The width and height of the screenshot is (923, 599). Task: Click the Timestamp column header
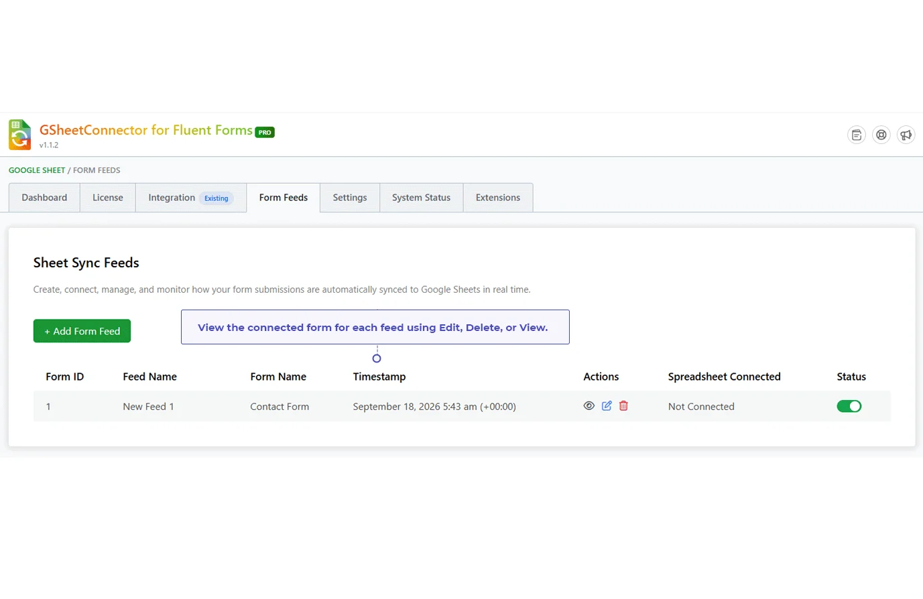click(x=379, y=377)
